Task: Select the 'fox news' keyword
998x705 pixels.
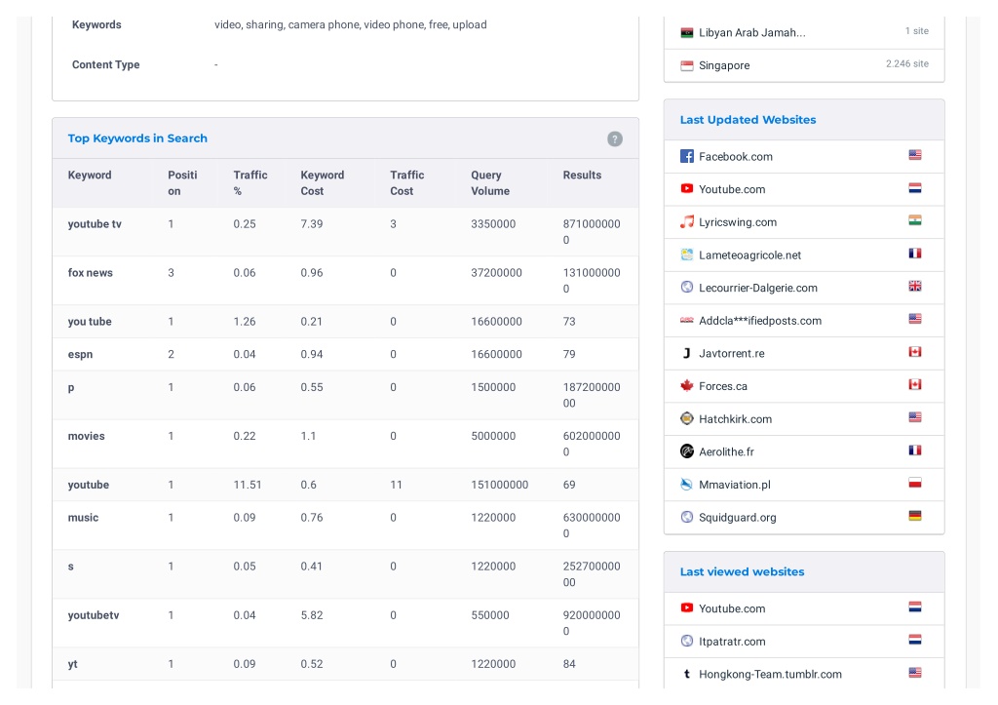Action: [x=91, y=273]
